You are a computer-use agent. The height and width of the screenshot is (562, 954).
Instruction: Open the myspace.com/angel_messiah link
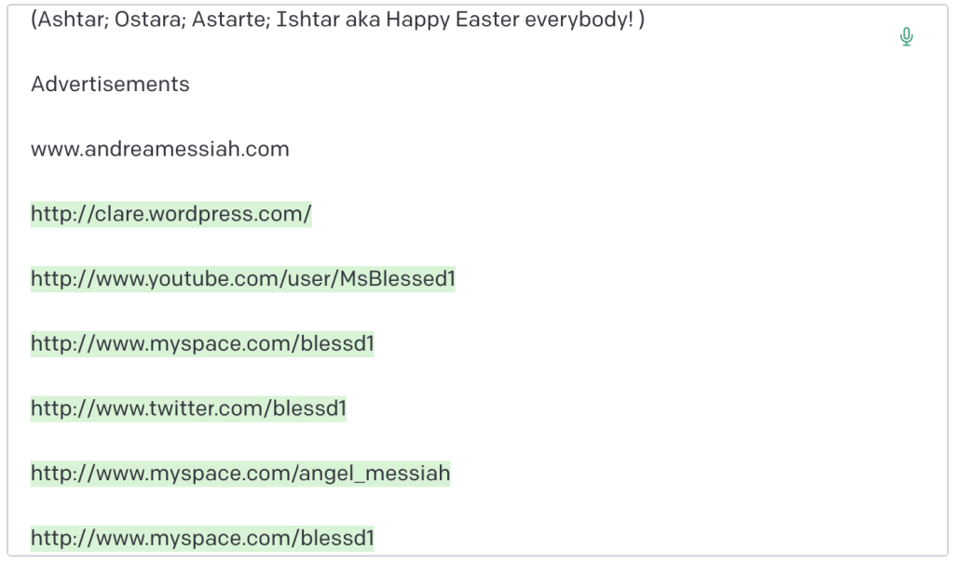point(239,474)
